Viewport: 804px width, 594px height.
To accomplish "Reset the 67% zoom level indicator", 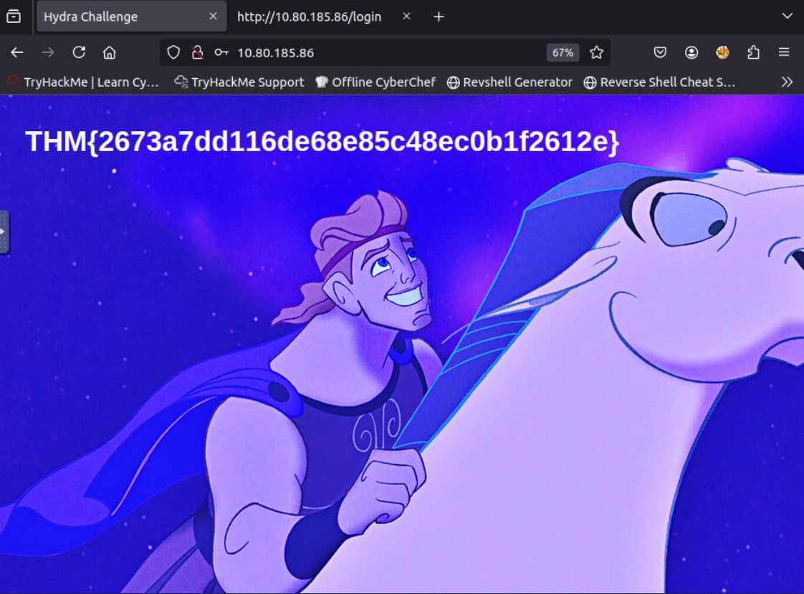I will (x=563, y=52).
